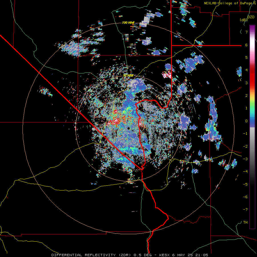Click the "-5" value on color scale
Screen dimensions: 257x257
tap(245, 184)
